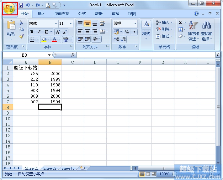Switch to the 审阅 ribbon tab
This screenshot has height=180, width=223.
tap(115, 14)
